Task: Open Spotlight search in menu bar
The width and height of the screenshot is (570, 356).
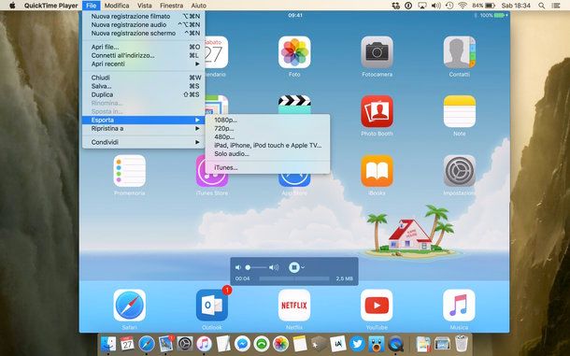Action: coord(542,6)
